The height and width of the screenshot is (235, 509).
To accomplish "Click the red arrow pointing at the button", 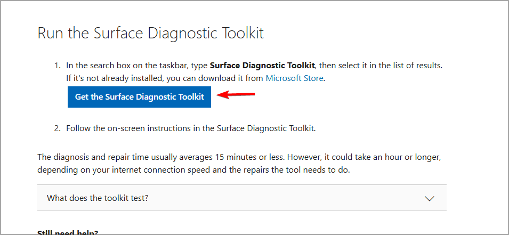I will (236, 95).
